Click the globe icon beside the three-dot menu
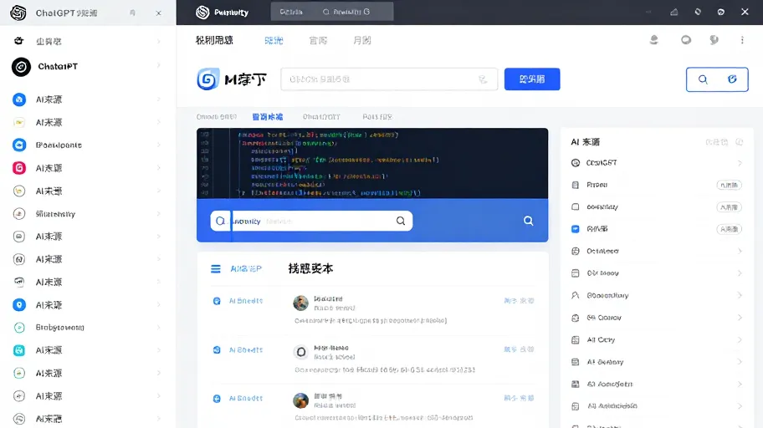 pos(714,40)
